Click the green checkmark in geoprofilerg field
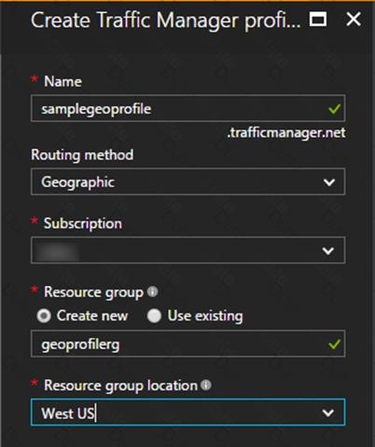 pyautogui.click(x=334, y=344)
